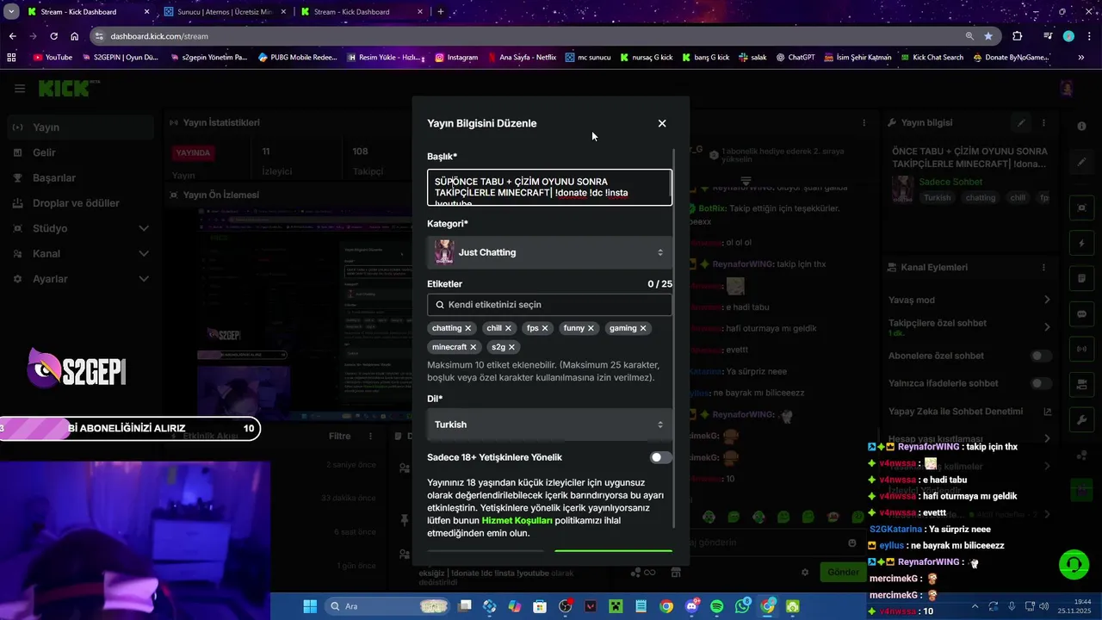Open the Kick sidebar hamburger menu
Screen dimensions: 1102x620
20,89
